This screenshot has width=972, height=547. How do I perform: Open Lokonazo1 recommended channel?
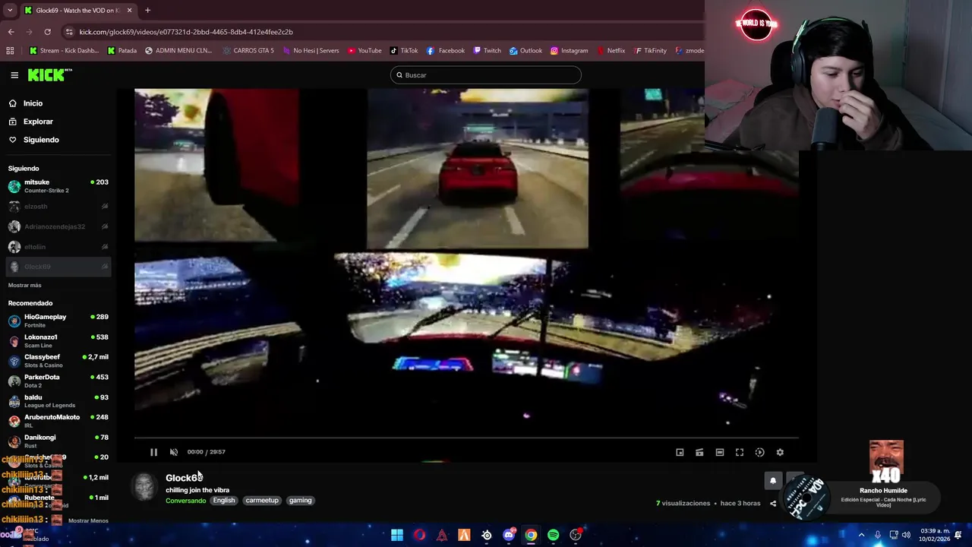pos(58,341)
